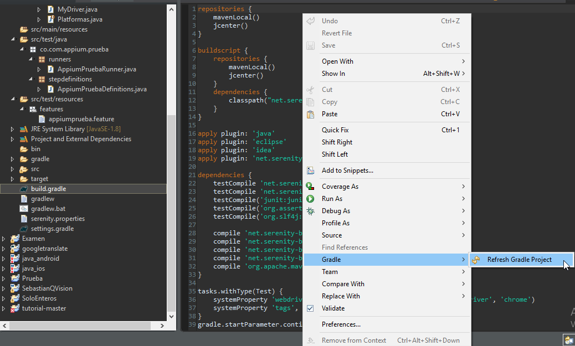Click the Paste clipboard icon
The width and height of the screenshot is (575, 346).
[311, 114]
